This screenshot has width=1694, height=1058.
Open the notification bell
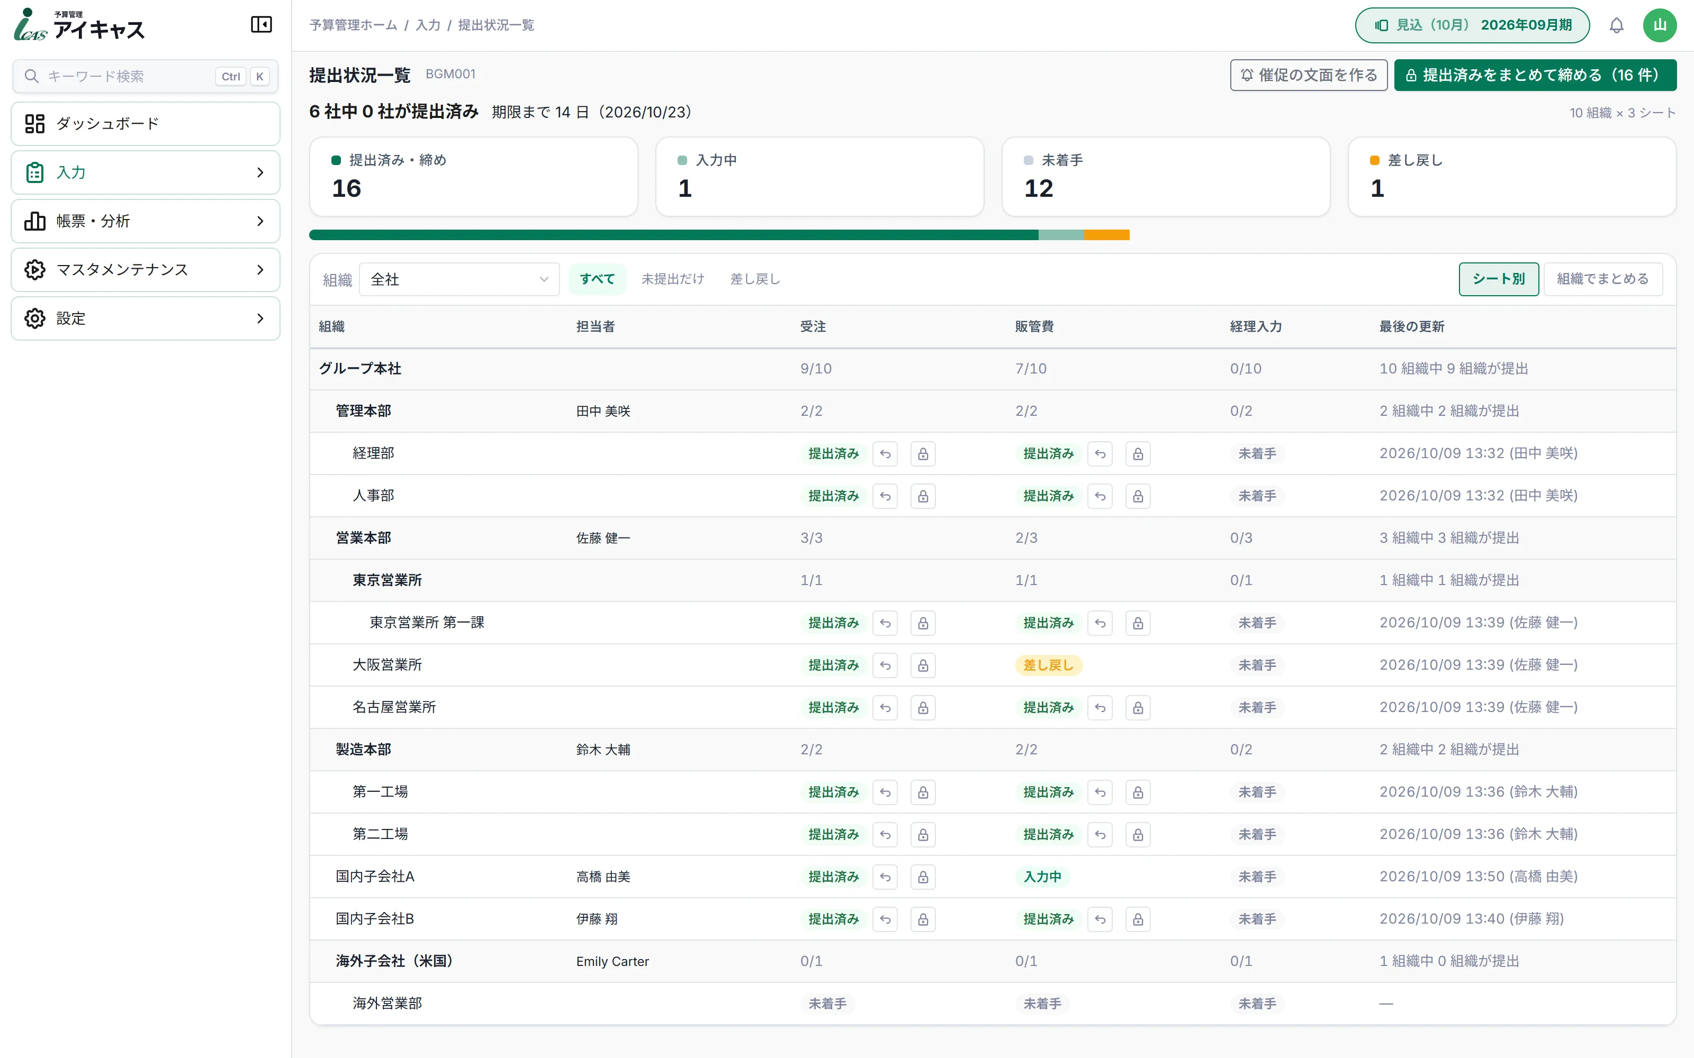1616,25
